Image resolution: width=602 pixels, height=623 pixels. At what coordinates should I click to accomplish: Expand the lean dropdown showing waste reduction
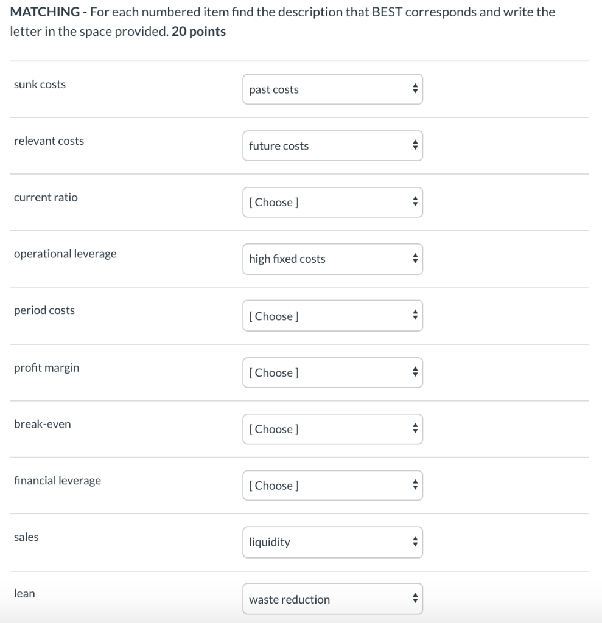[x=332, y=599]
